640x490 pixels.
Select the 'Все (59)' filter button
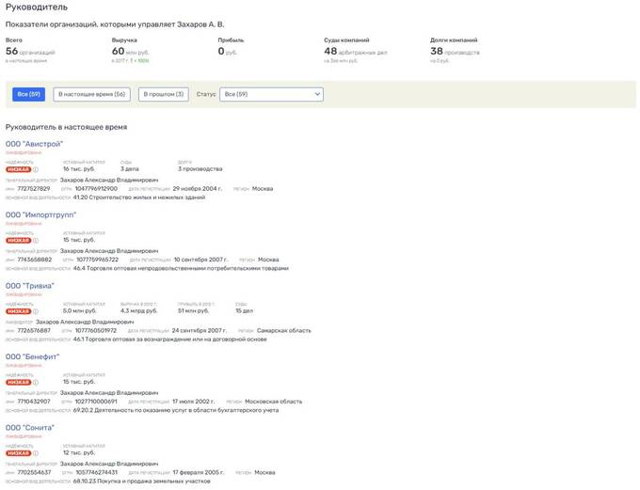click(x=27, y=94)
